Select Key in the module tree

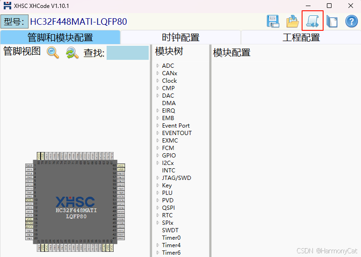[167, 186]
